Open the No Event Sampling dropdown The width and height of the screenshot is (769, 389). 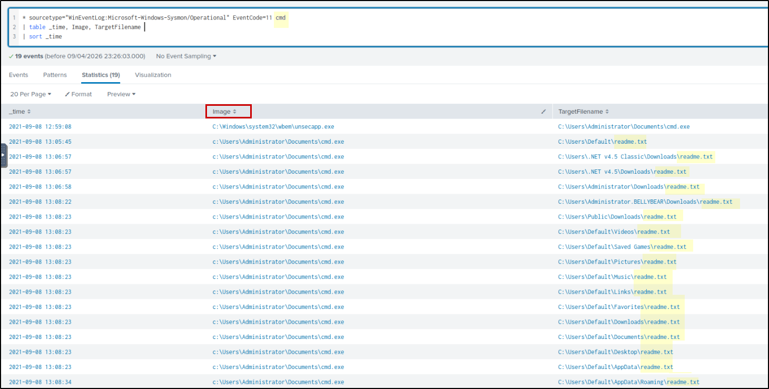(186, 56)
